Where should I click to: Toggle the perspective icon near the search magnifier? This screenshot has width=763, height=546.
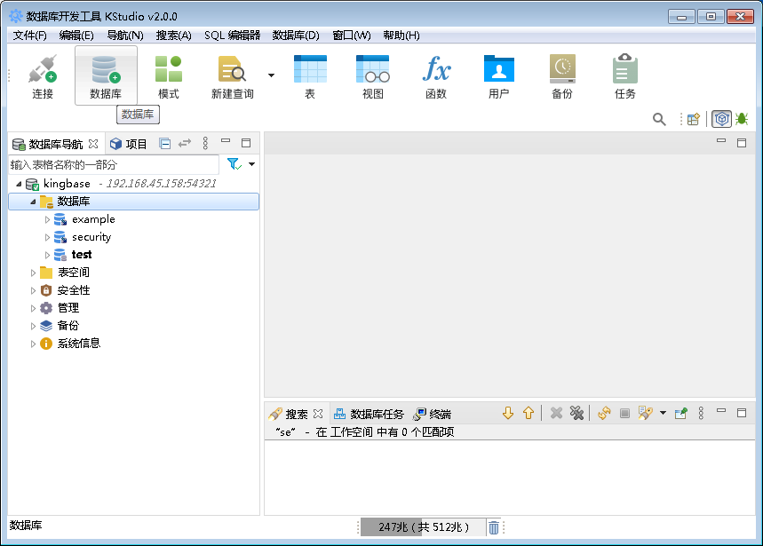click(x=721, y=118)
